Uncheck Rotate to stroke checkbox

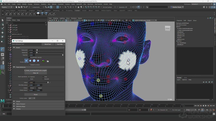click(29, 65)
